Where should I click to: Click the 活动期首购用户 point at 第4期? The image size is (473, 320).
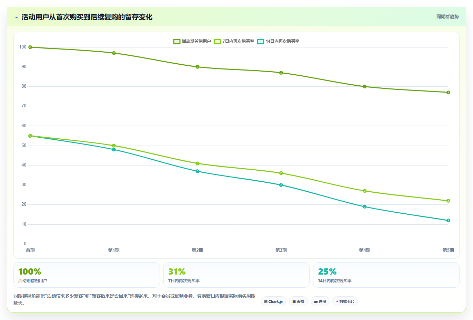click(x=365, y=86)
